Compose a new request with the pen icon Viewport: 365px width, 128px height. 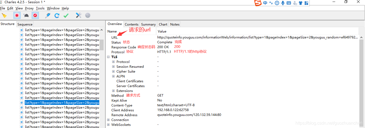pos(48,15)
